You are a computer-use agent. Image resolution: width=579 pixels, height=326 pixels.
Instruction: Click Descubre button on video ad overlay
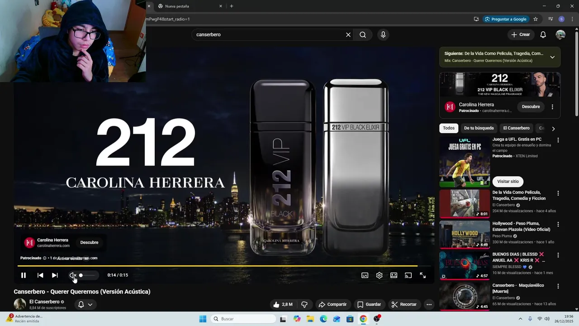pyautogui.click(x=89, y=242)
